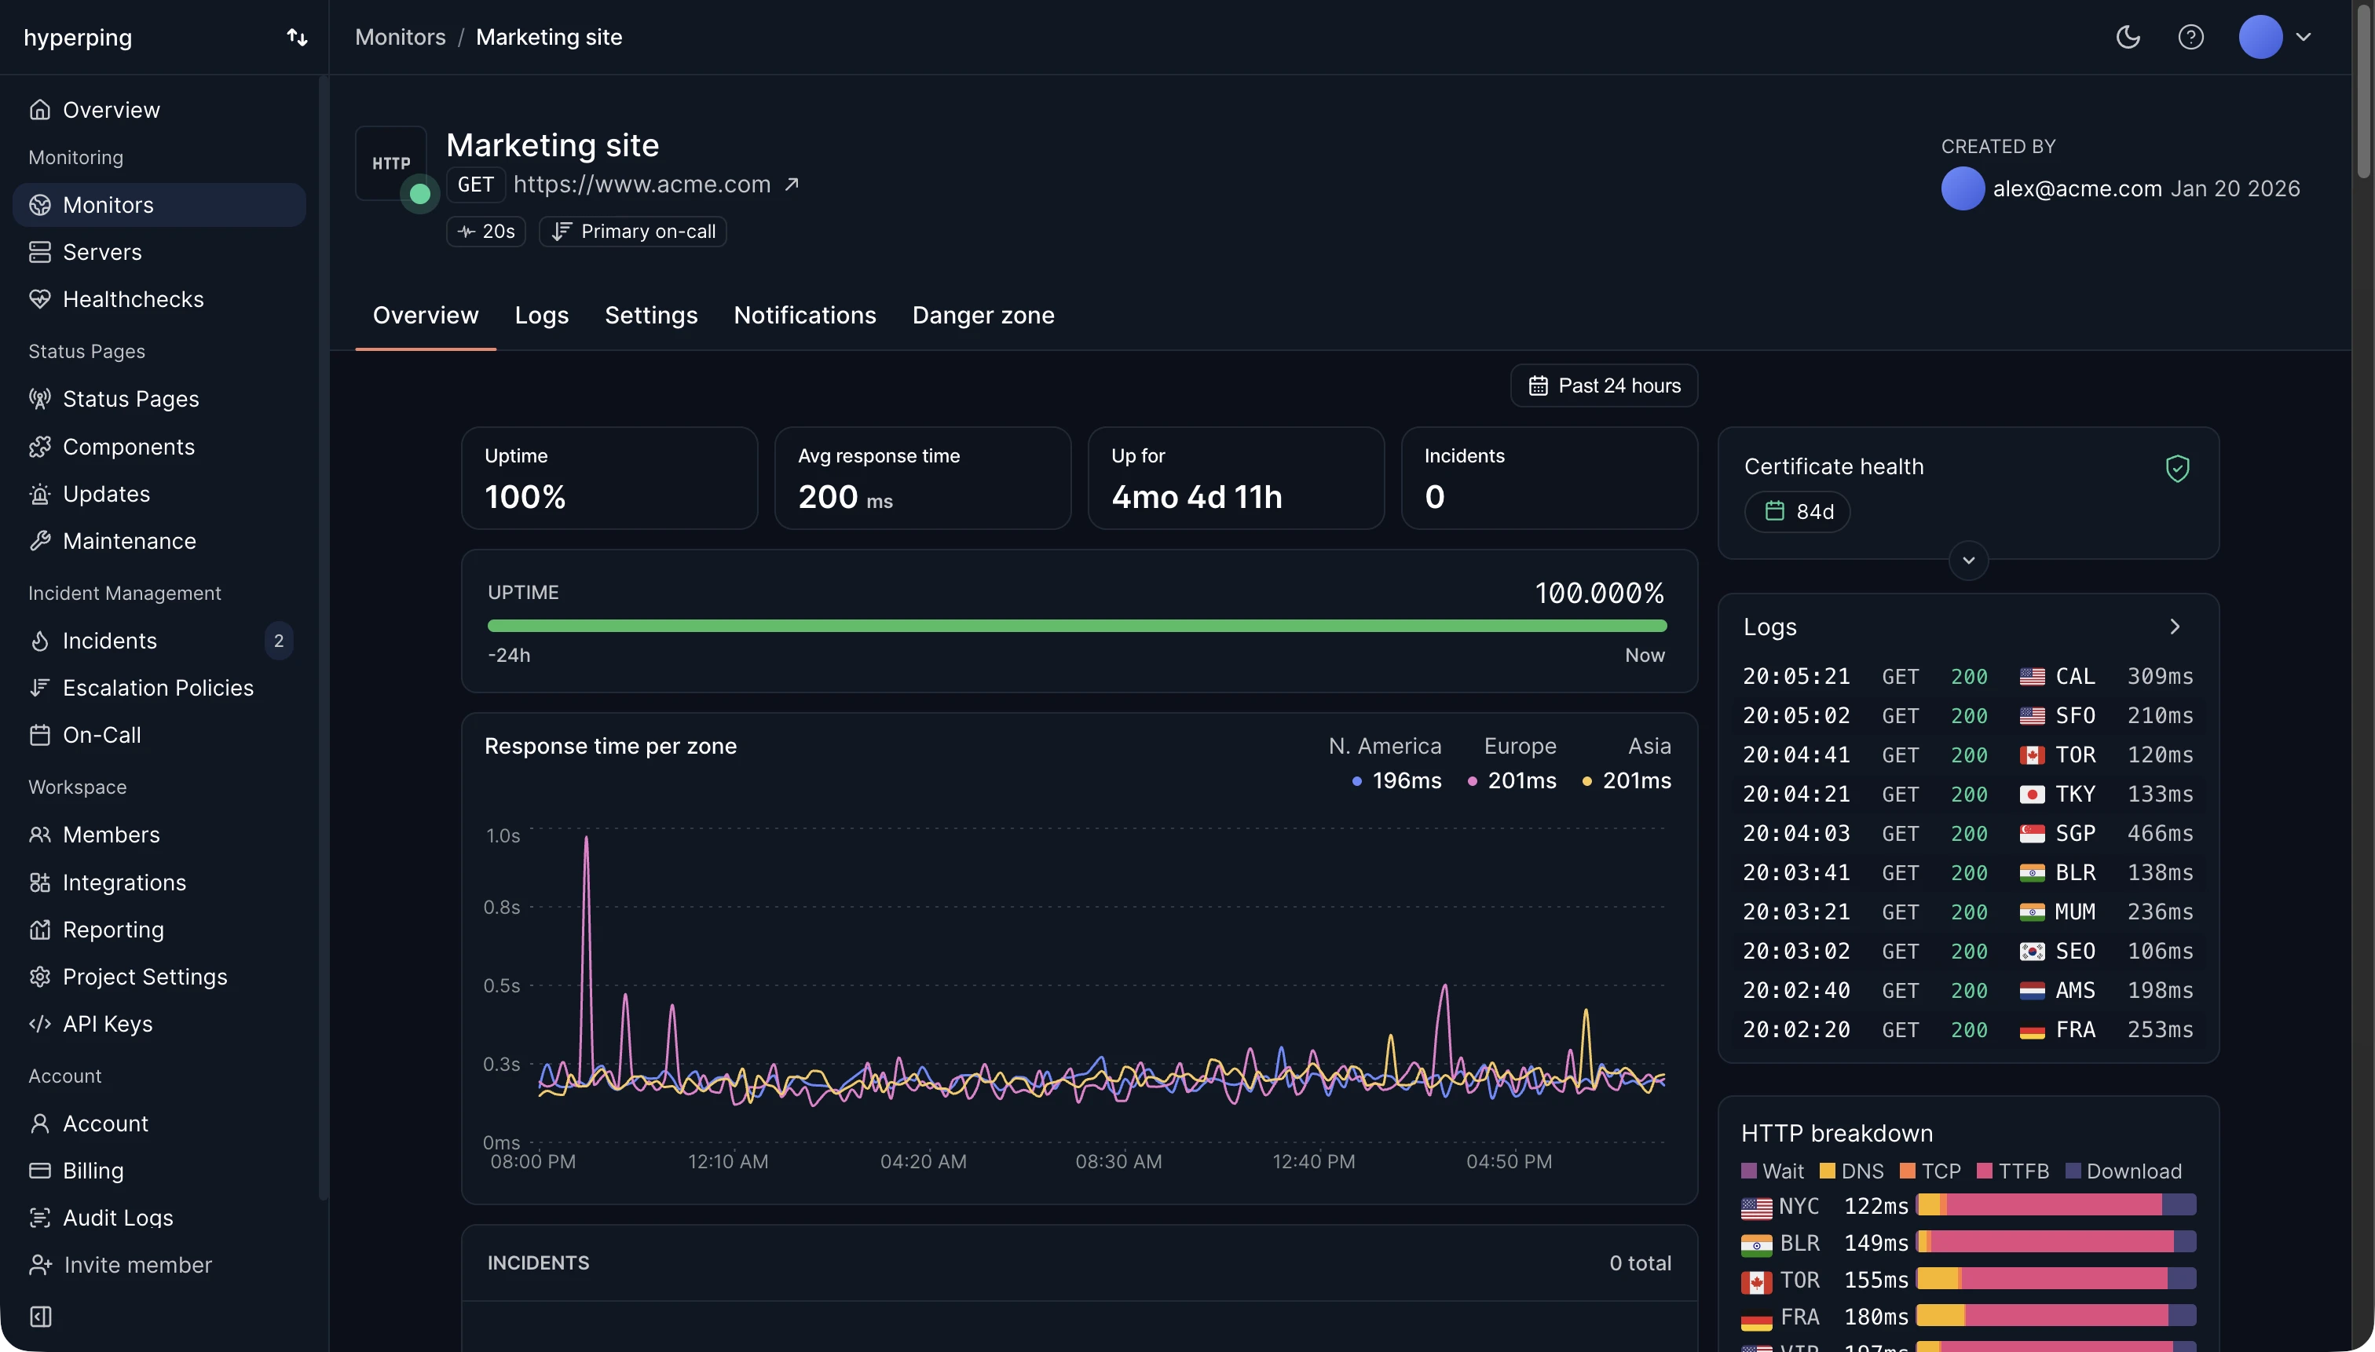The height and width of the screenshot is (1352, 2375).
Task: Click the project switcher arrows beside hyperping
Action: point(297,37)
